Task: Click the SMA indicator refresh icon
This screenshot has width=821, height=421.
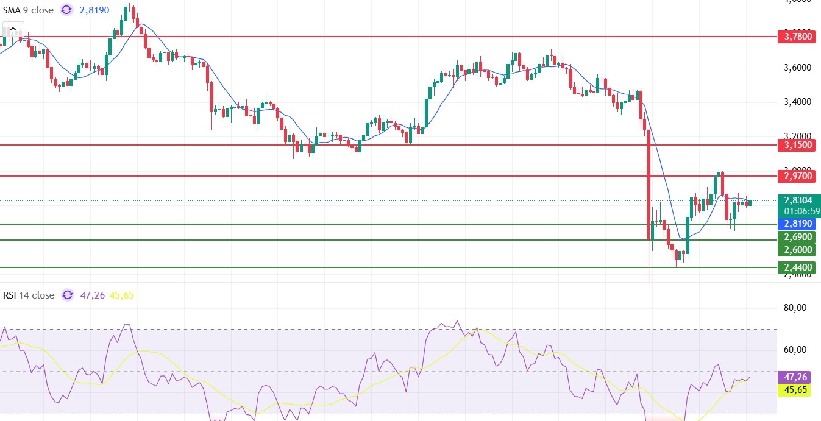Action: 67,10
